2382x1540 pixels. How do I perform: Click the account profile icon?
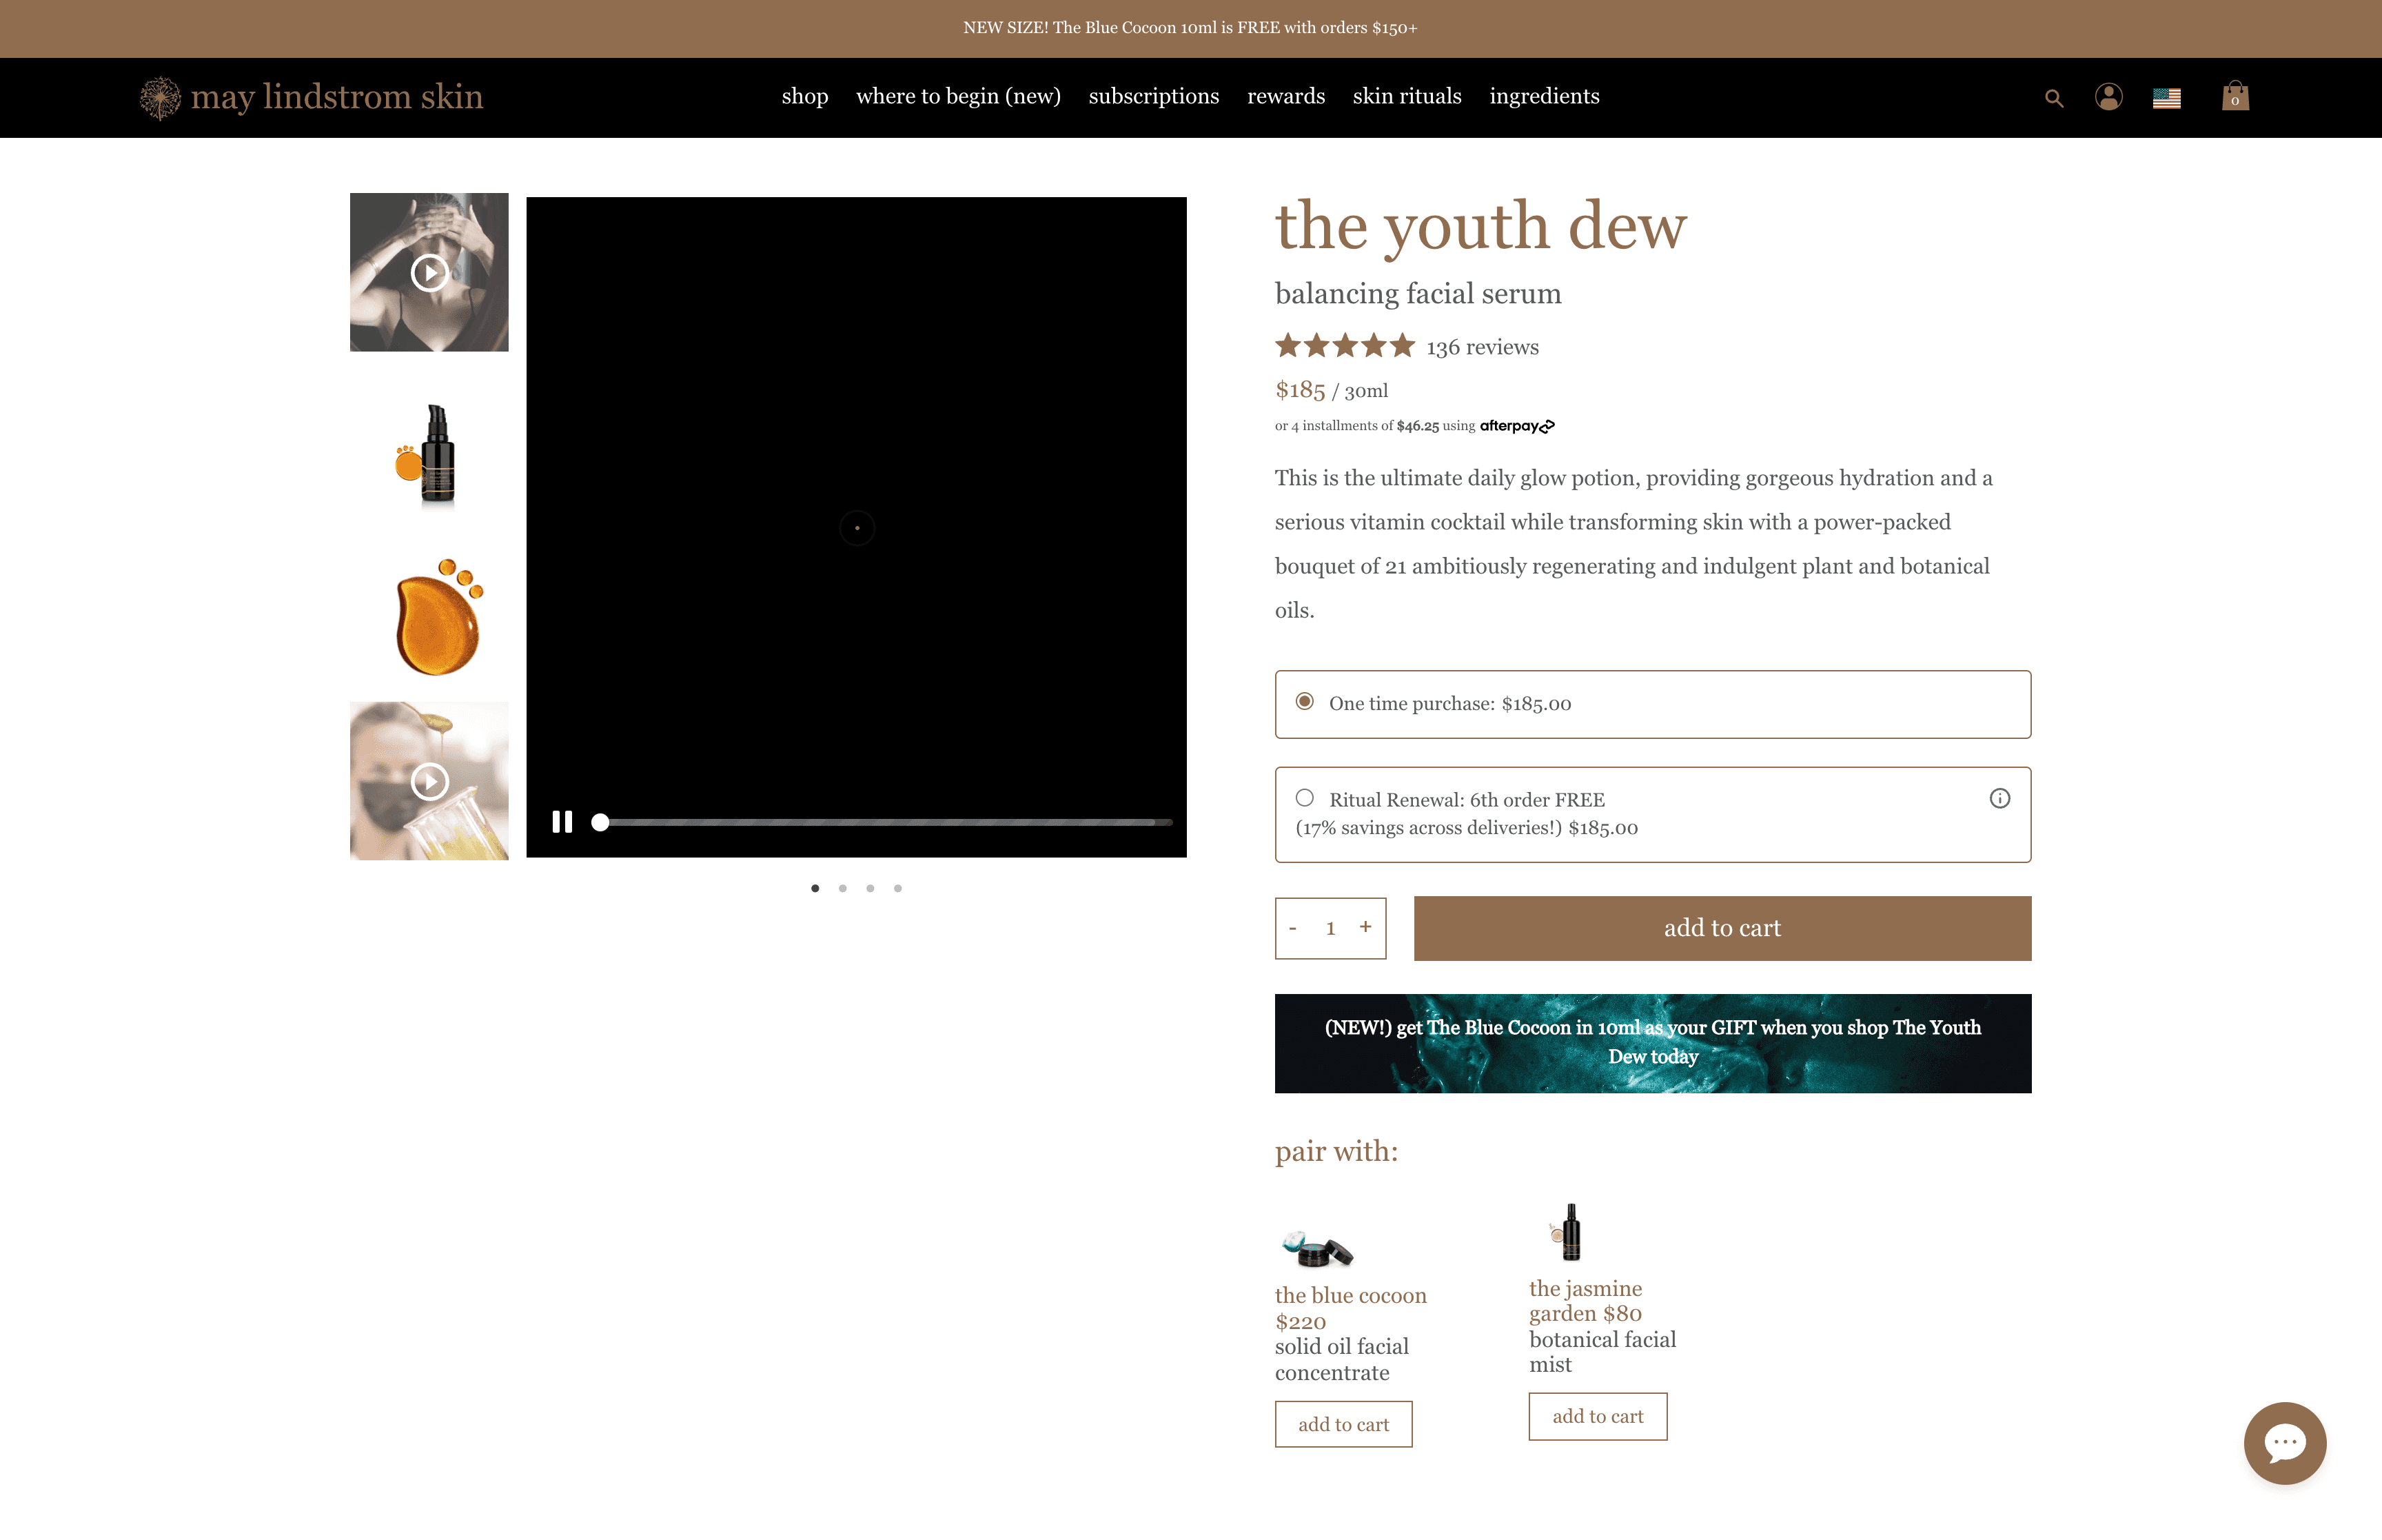(x=2109, y=97)
